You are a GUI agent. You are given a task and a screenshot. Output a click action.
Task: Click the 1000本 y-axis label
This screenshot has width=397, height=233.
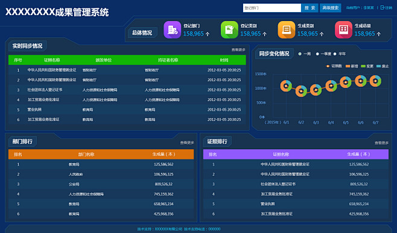(261, 88)
